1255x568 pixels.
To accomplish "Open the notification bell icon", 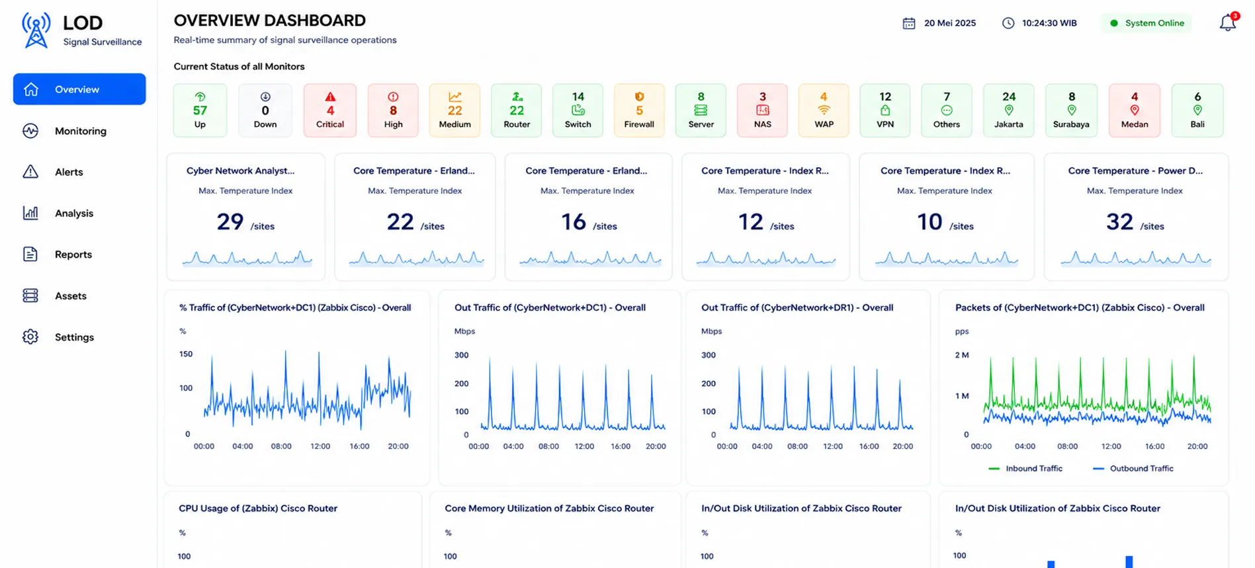I will (x=1227, y=23).
